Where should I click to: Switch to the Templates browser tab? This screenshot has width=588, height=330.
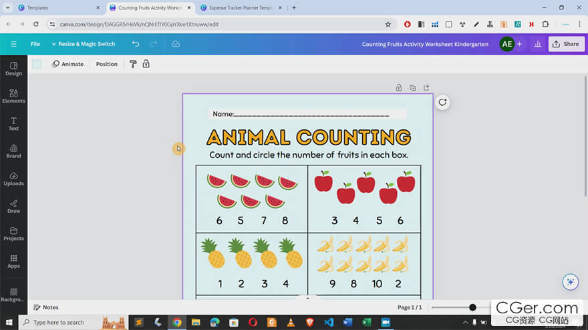click(x=59, y=7)
